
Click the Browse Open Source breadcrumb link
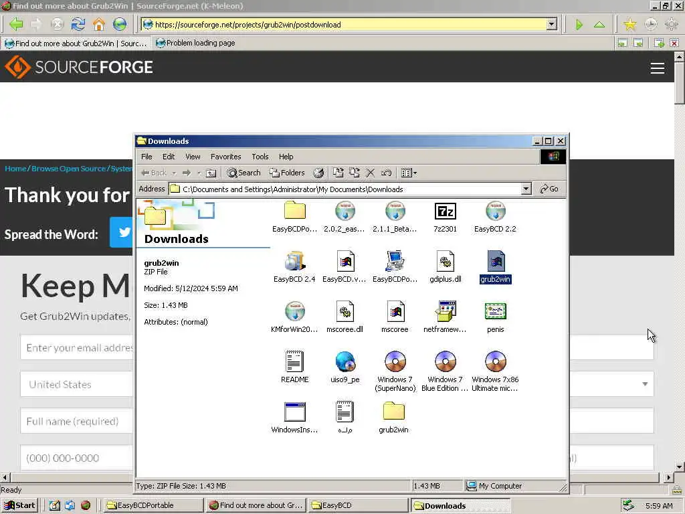pyautogui.click(x=69, y=169)
